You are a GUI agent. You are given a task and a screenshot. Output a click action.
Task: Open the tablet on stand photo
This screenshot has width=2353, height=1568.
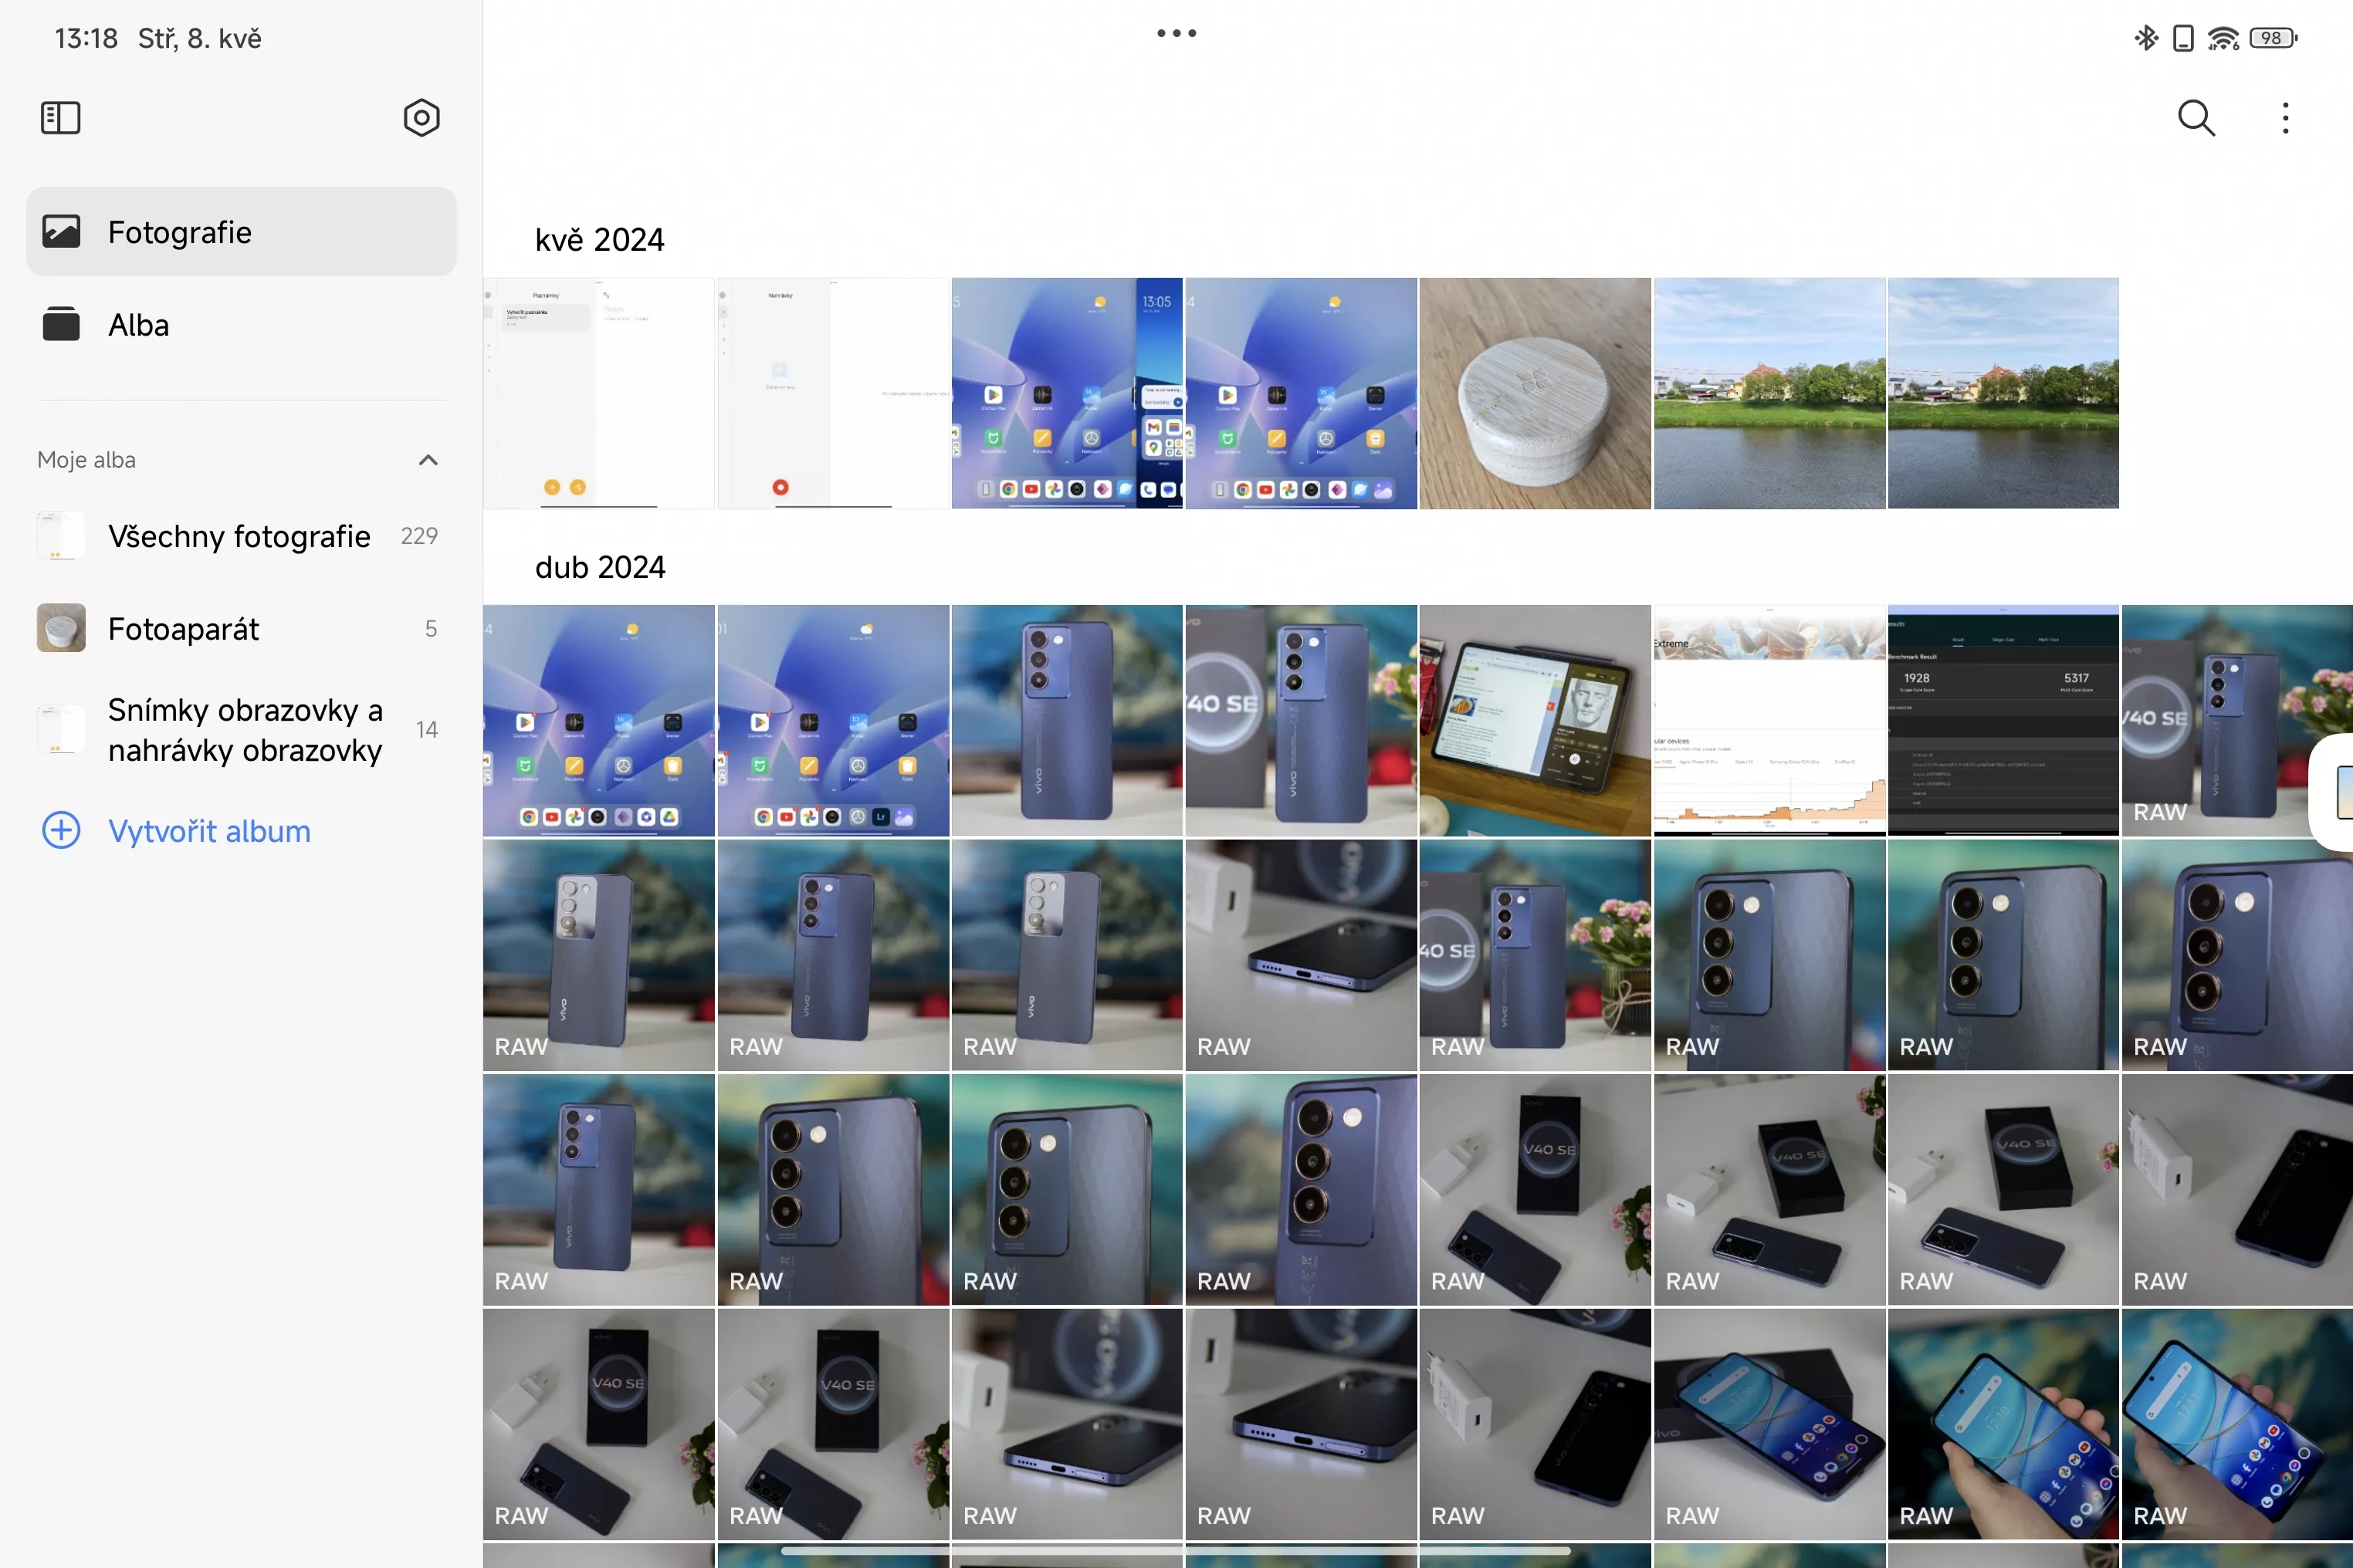[x=1535, y=720]
